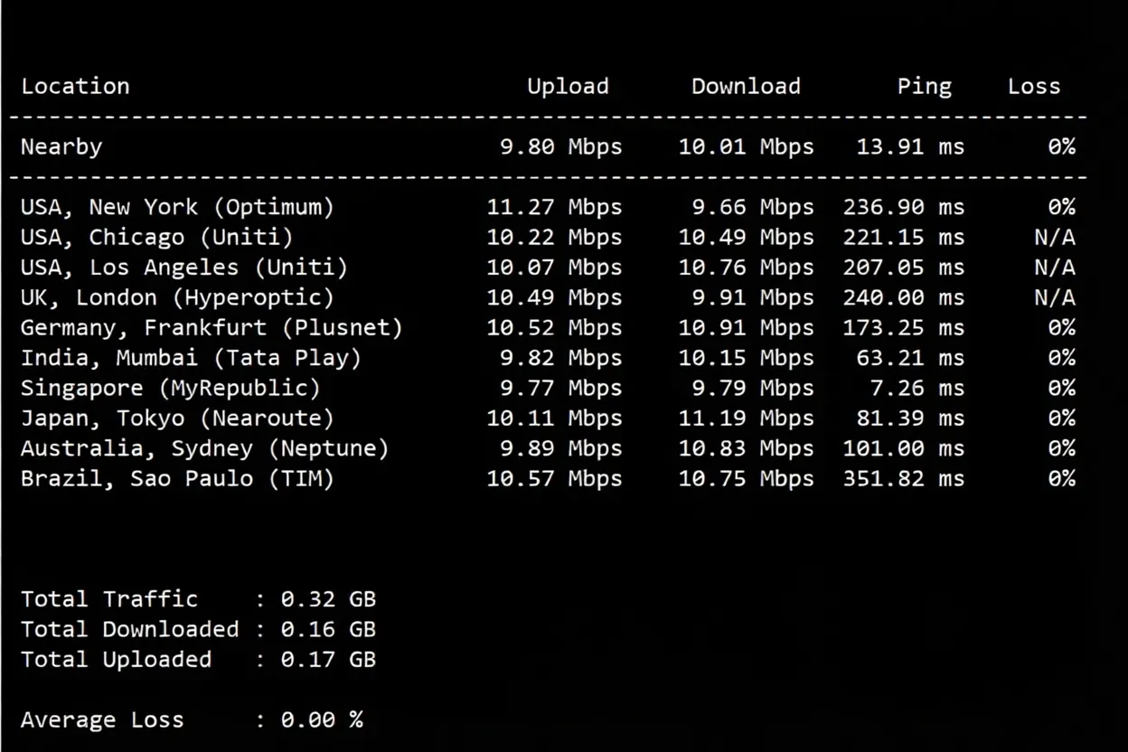Screen dimensions: 1128x752
Task: Click Total Uploaded value 0.17 GB
Action: (328, 660)
